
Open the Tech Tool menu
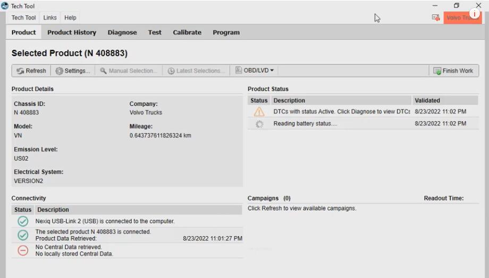click(x=24, y=18)
